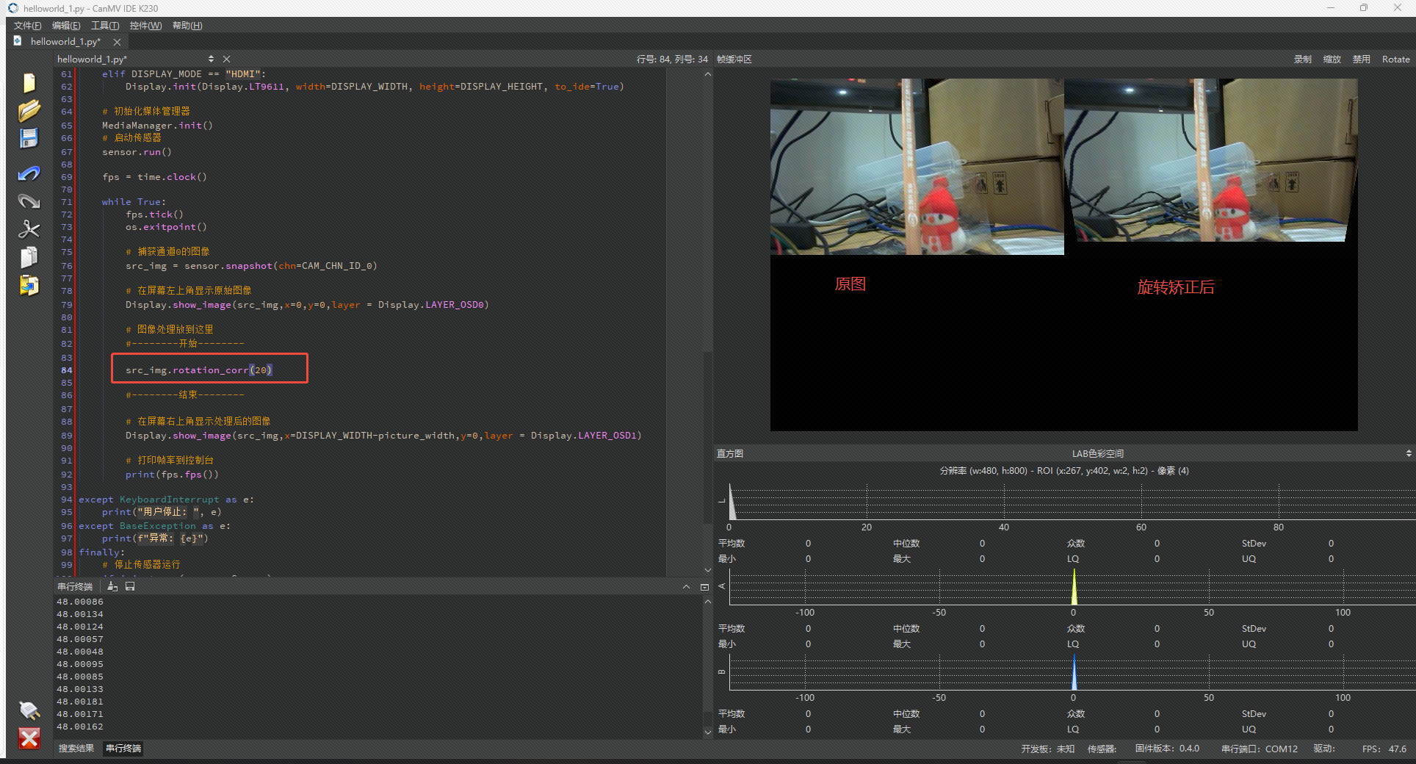
Task: Pop out the serial terminal panel
Action: coord(704,586)
